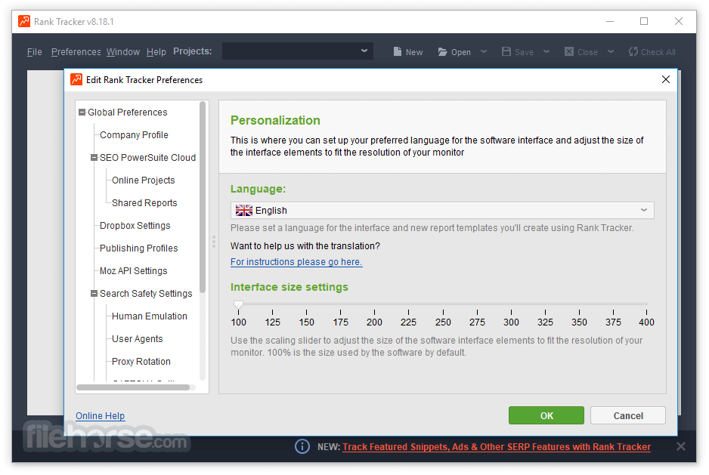Expand the Save button dropdown arrow
The image size is (709, 475).
click(546, 51)
